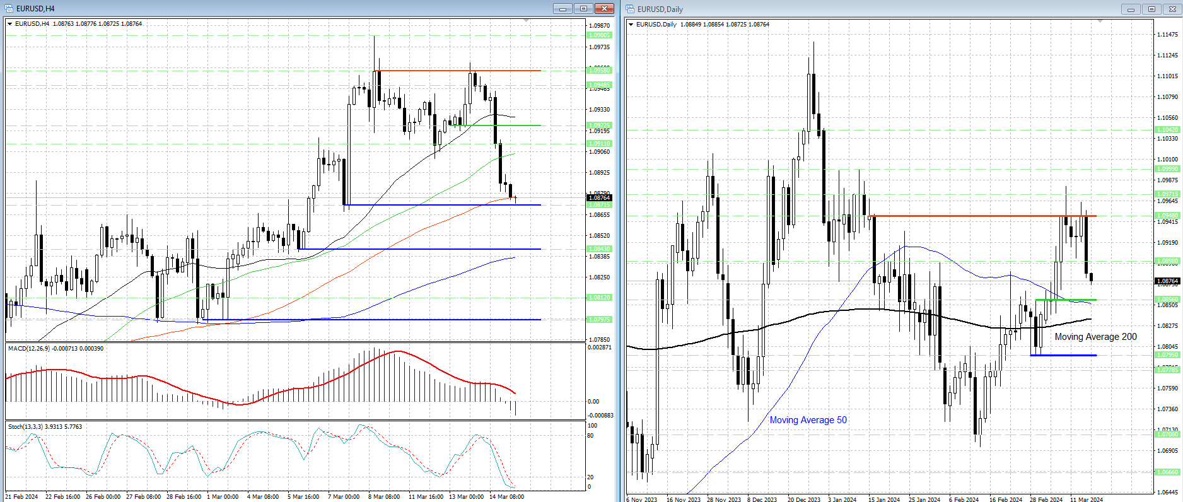Select the red resistance line on H4 chart
The height and width of the screenshot is (502, 1183).
(457, 71)
